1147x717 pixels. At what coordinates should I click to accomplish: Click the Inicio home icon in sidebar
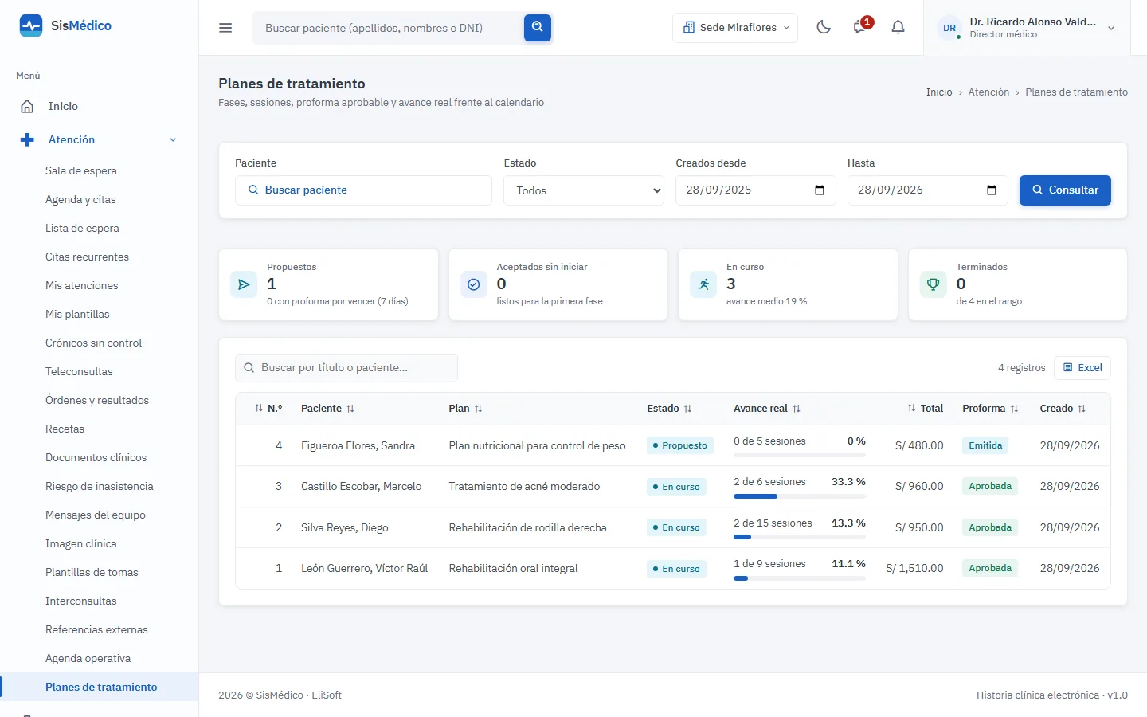(27, 106)
